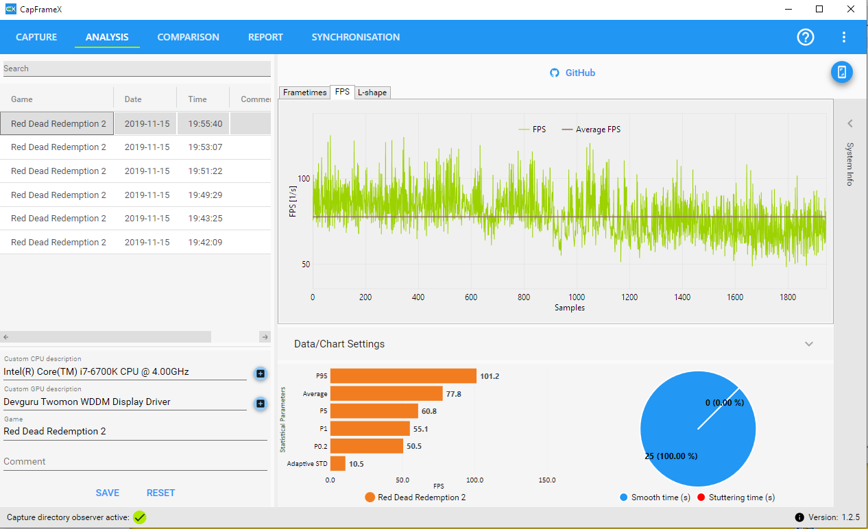Sort records by Game column header
Image resolution: width=868 pixels, height=529 pixels.
(x=57, y=99)
